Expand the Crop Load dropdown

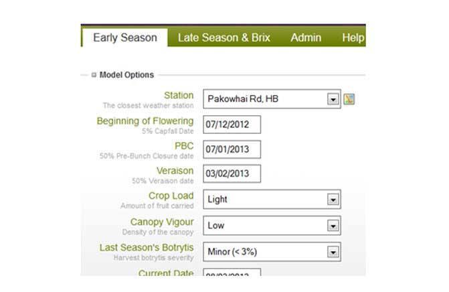coord(272,199)
